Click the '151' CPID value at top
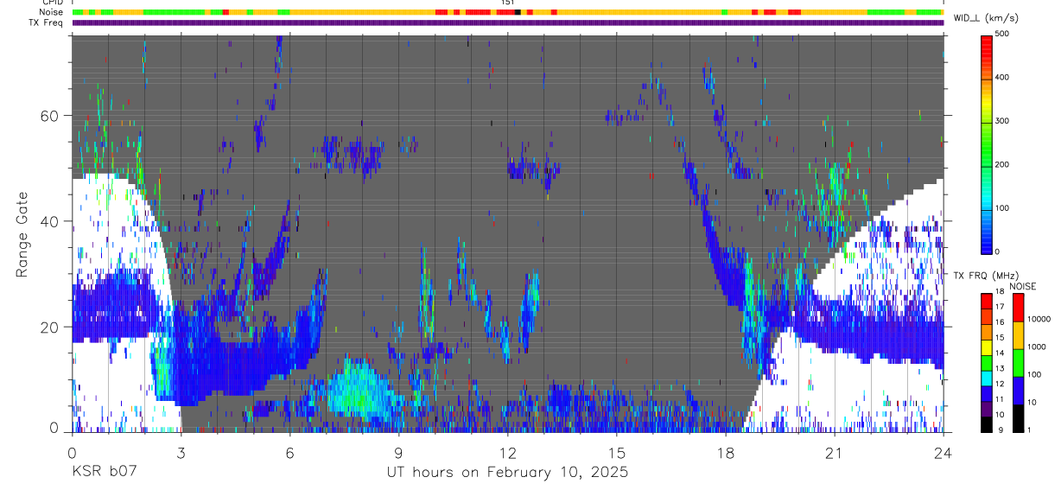 507,3
